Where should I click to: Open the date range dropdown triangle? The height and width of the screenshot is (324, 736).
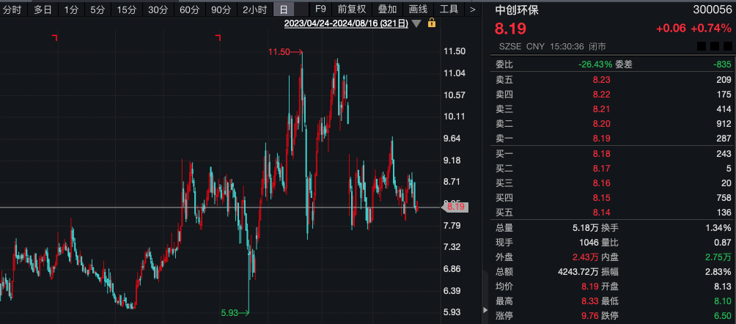[416, 23]
